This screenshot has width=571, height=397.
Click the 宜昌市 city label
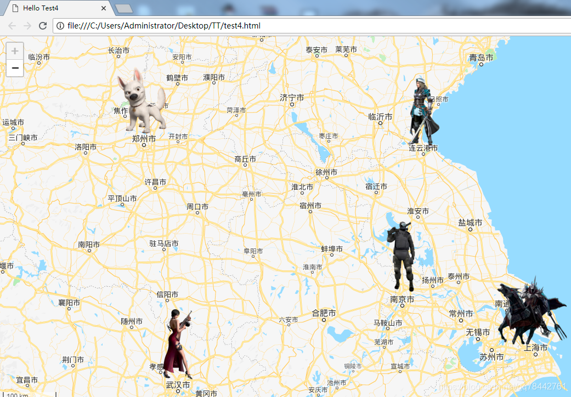(x=27, y=380)
